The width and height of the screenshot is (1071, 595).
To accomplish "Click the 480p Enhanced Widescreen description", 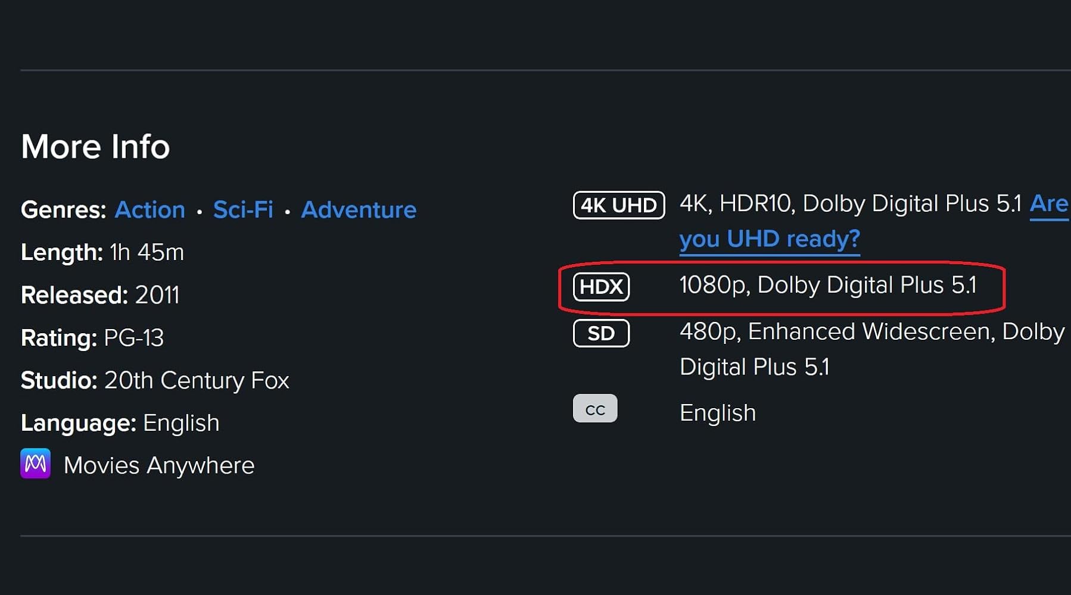I will coord(871,332).
